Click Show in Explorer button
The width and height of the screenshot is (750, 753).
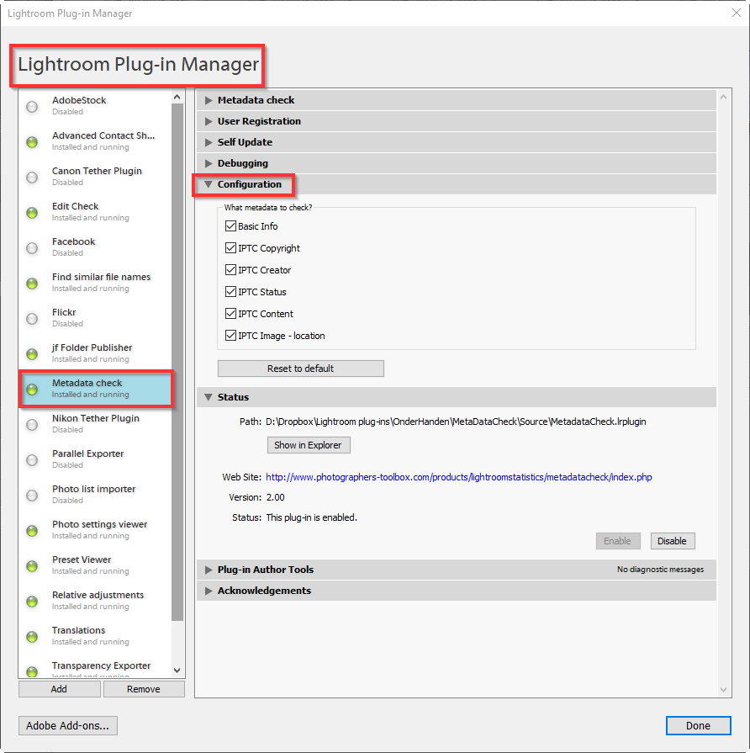(x=308, y=445)
